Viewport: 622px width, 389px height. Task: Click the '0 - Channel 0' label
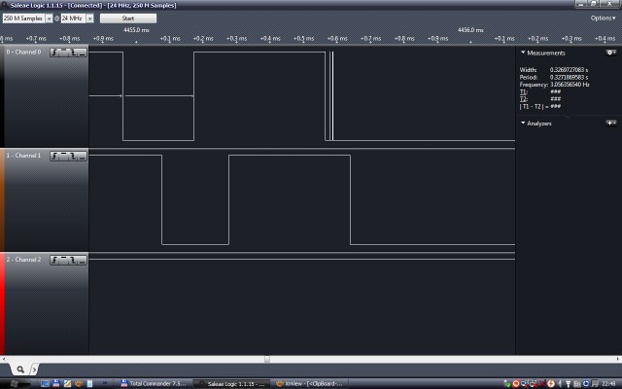click(x=23, y=52)
